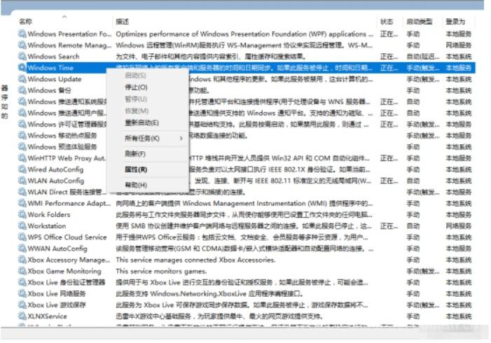Image resolution: width=491 pixels, height=343 pixels.
Task: Click the Work Folders description text
Action: pyautogui.click(x=244, y=215)
